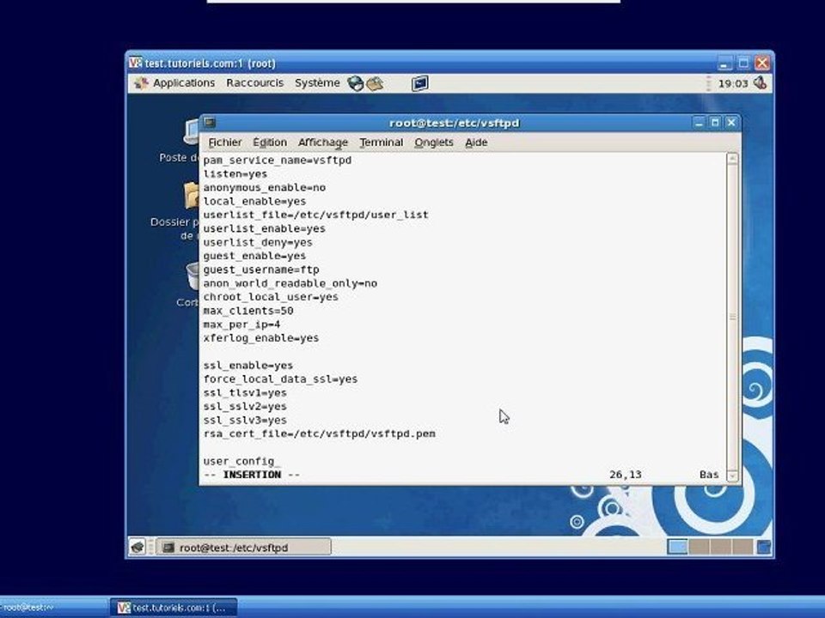Screen dimensions: 825x618
Task: Minimize the root@test terminal window
Action: 699,123
